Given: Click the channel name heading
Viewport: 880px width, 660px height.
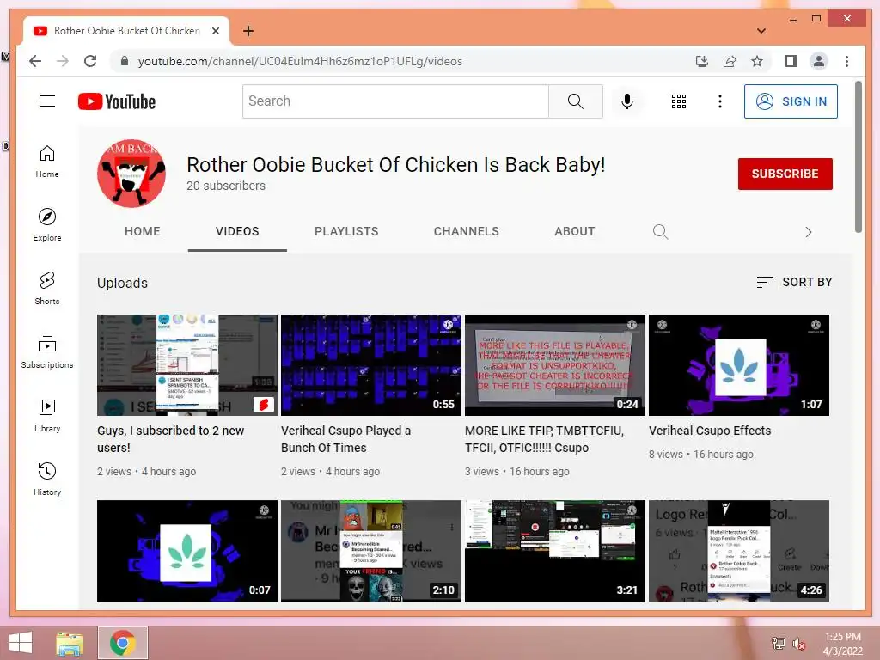Looking at the screenshot, I should point(395,165).
